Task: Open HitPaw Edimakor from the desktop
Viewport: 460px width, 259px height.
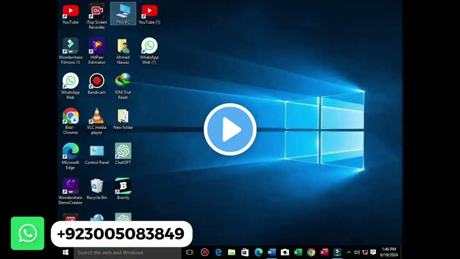Action: pos(97,51)
